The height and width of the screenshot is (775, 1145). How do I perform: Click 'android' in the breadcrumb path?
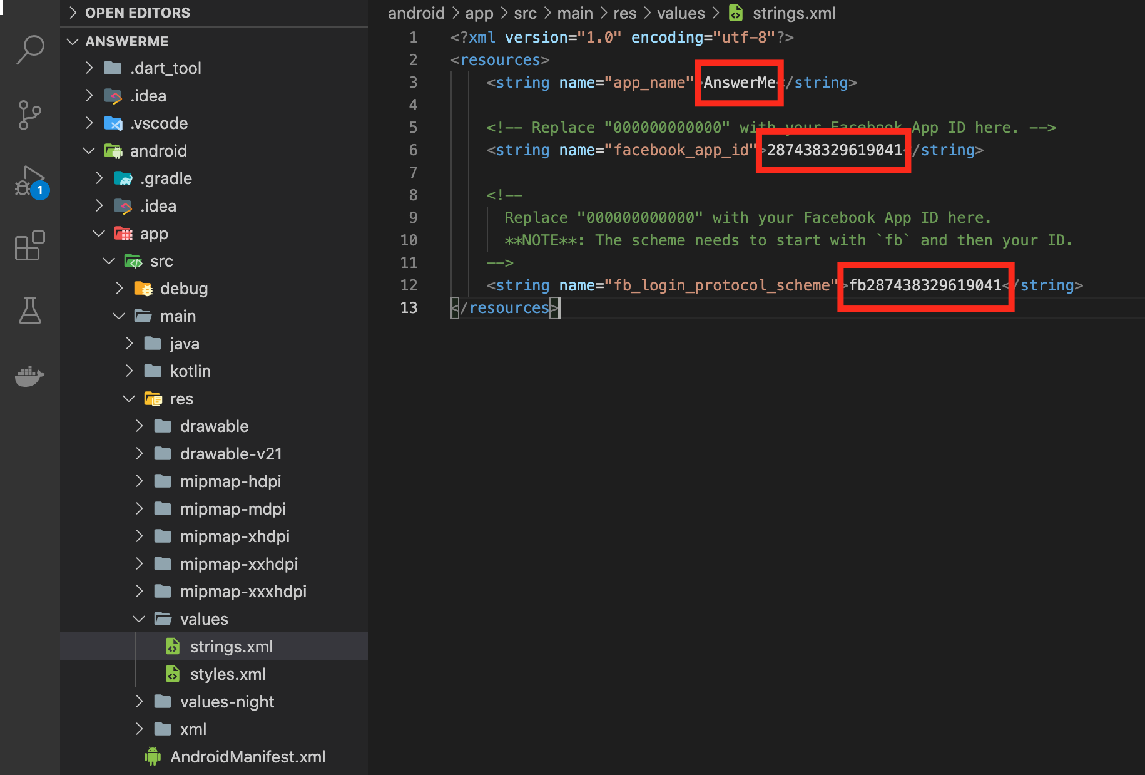(416, 13)
